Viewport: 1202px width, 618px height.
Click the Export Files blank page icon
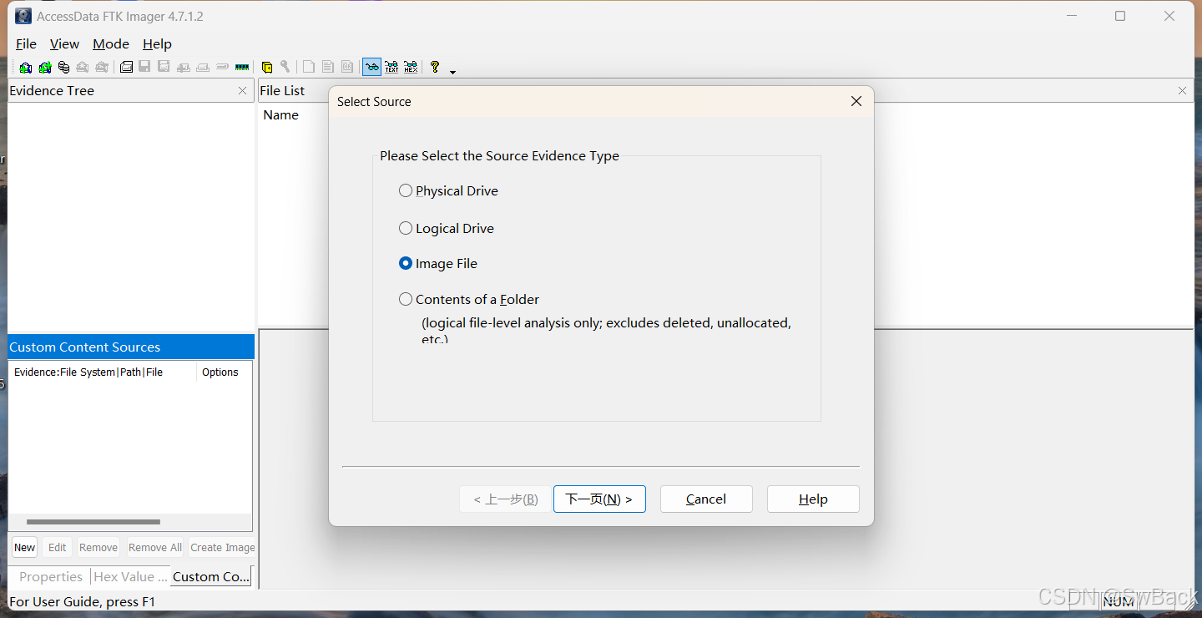309,68
